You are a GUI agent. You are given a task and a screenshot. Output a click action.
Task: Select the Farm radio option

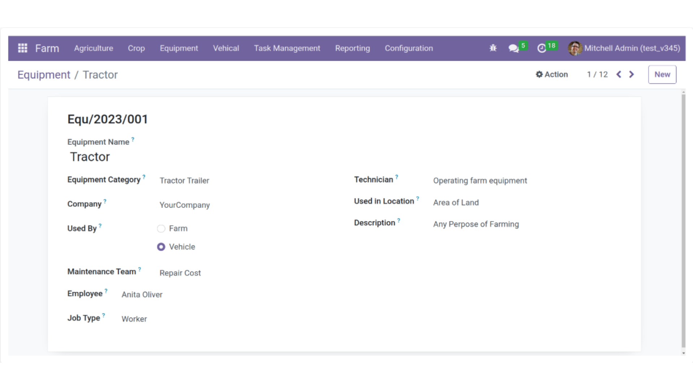[161, 229]
